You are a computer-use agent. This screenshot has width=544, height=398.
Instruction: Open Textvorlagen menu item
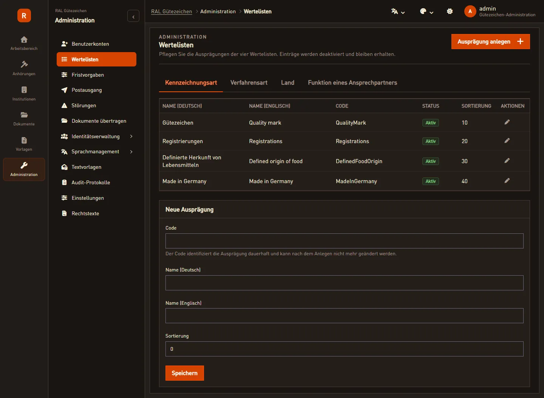96,167
